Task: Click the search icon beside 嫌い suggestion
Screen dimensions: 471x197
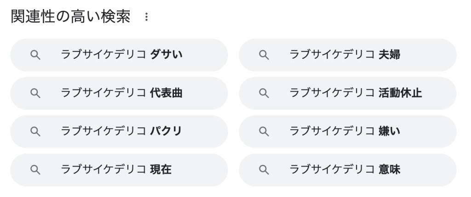Action: [264, 131]
